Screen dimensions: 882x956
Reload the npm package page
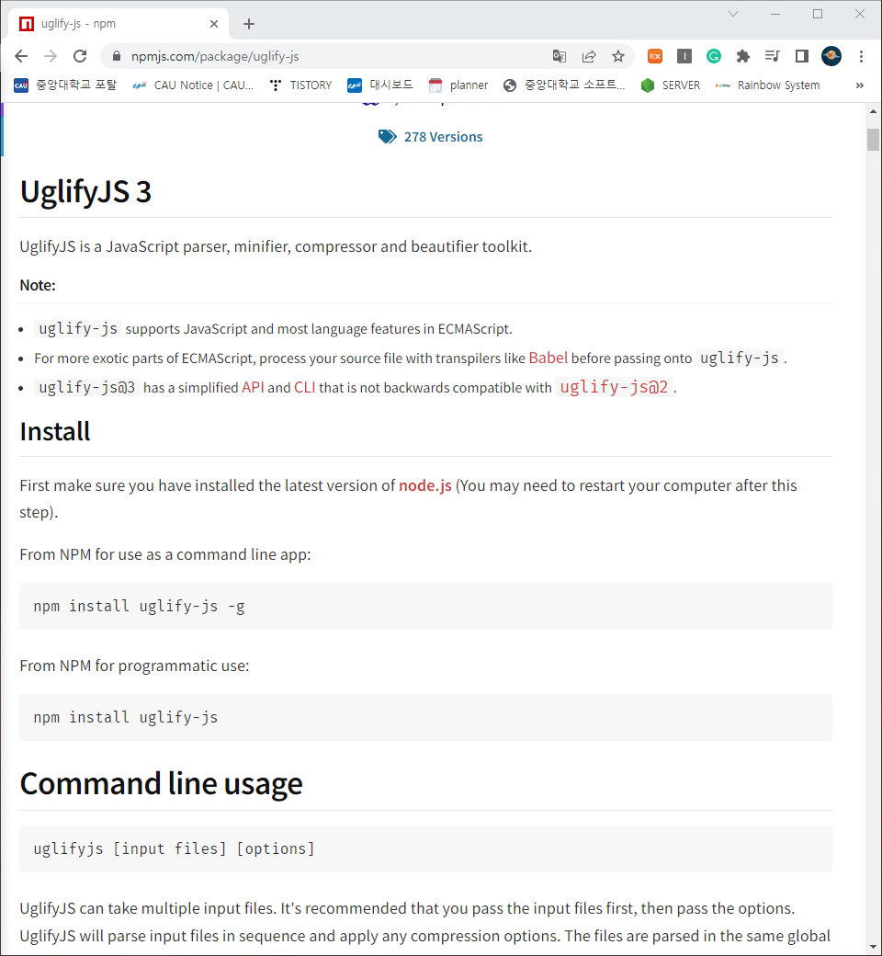(x=80, y=56)
